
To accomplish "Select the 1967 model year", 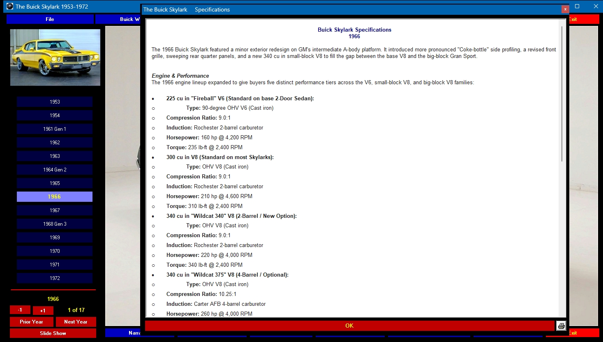I will [55, 210].
